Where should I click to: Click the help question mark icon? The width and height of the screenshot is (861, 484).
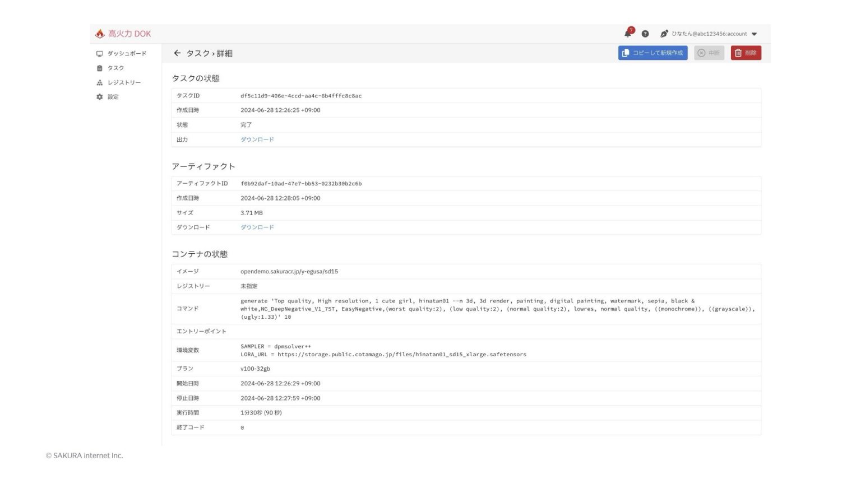(645, 34)
